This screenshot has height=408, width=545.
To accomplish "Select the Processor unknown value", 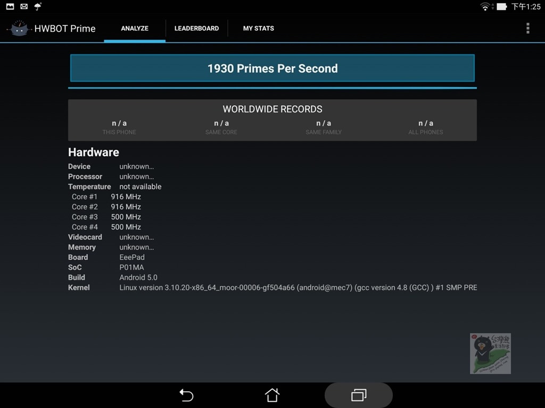I will [x=137, y=176].
